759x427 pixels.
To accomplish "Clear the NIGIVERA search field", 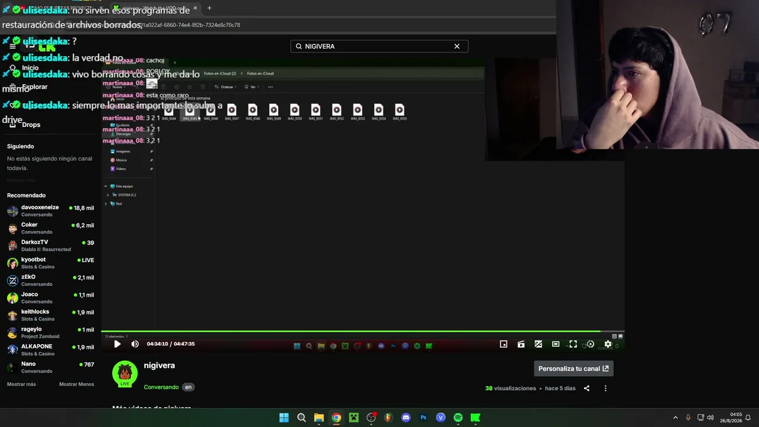I will tap(457, 46).
